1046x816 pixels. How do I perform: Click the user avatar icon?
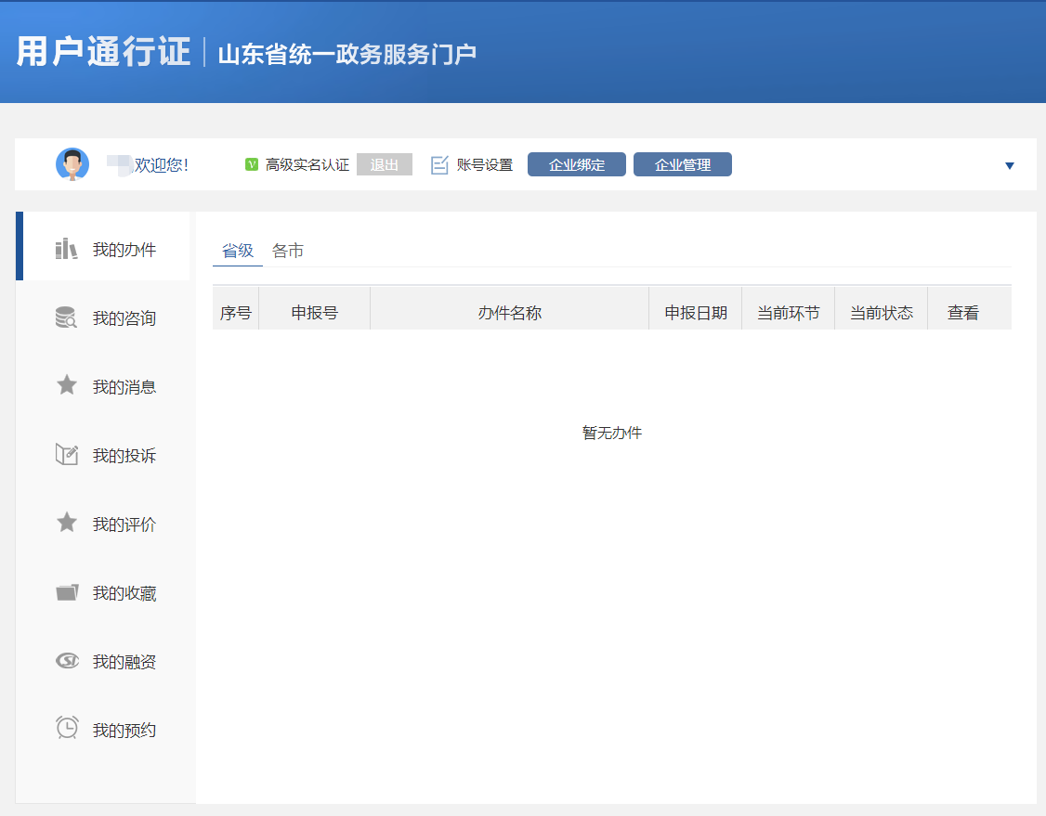[72, 164]
